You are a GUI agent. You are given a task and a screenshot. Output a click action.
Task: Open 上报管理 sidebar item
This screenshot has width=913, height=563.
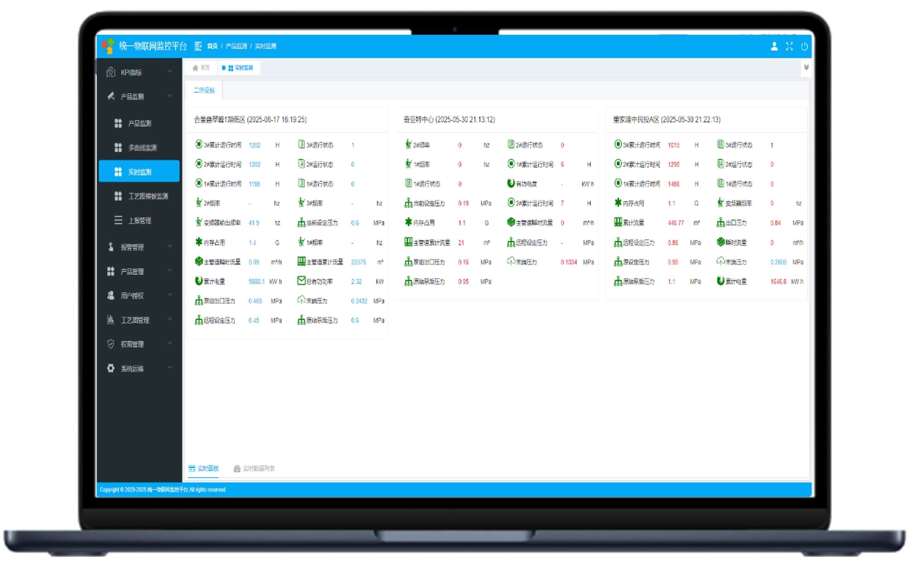point(139,221)
